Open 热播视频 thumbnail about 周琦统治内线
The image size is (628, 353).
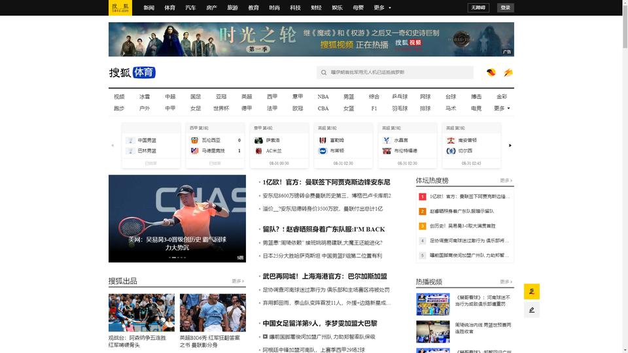432,331
